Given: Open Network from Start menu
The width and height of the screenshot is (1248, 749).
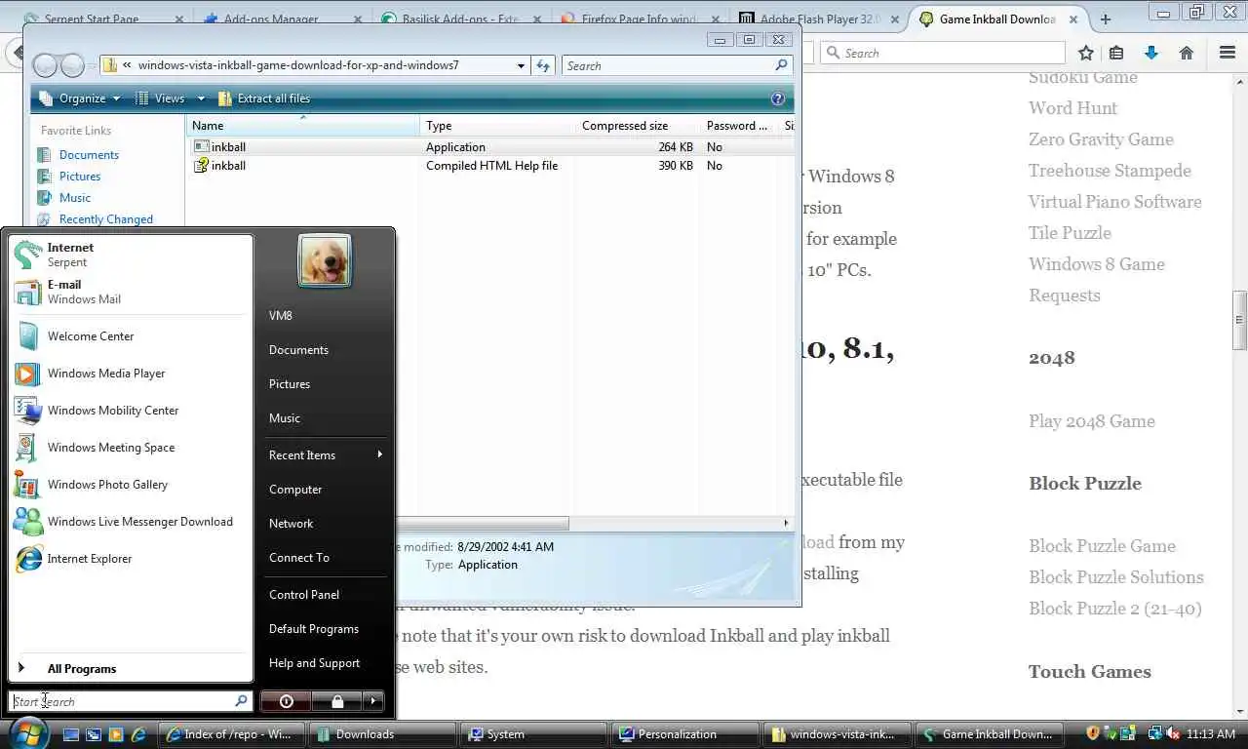Looking at the screenshot, I should (x=326, y=524).
